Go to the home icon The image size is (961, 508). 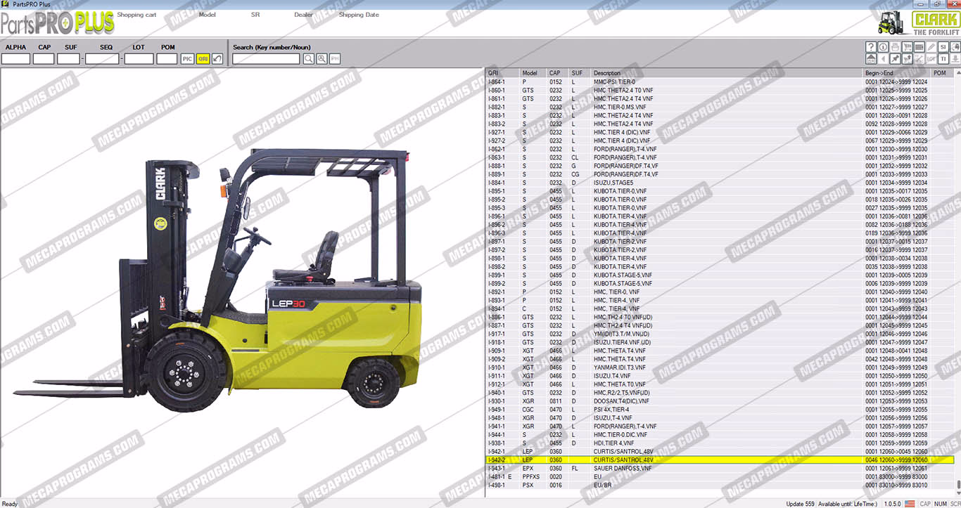click(871, 59)
